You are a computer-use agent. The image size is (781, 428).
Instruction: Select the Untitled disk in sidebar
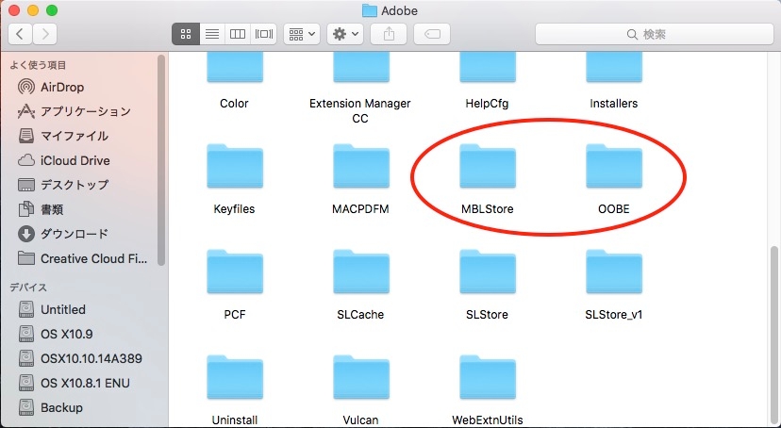[52, 309]
